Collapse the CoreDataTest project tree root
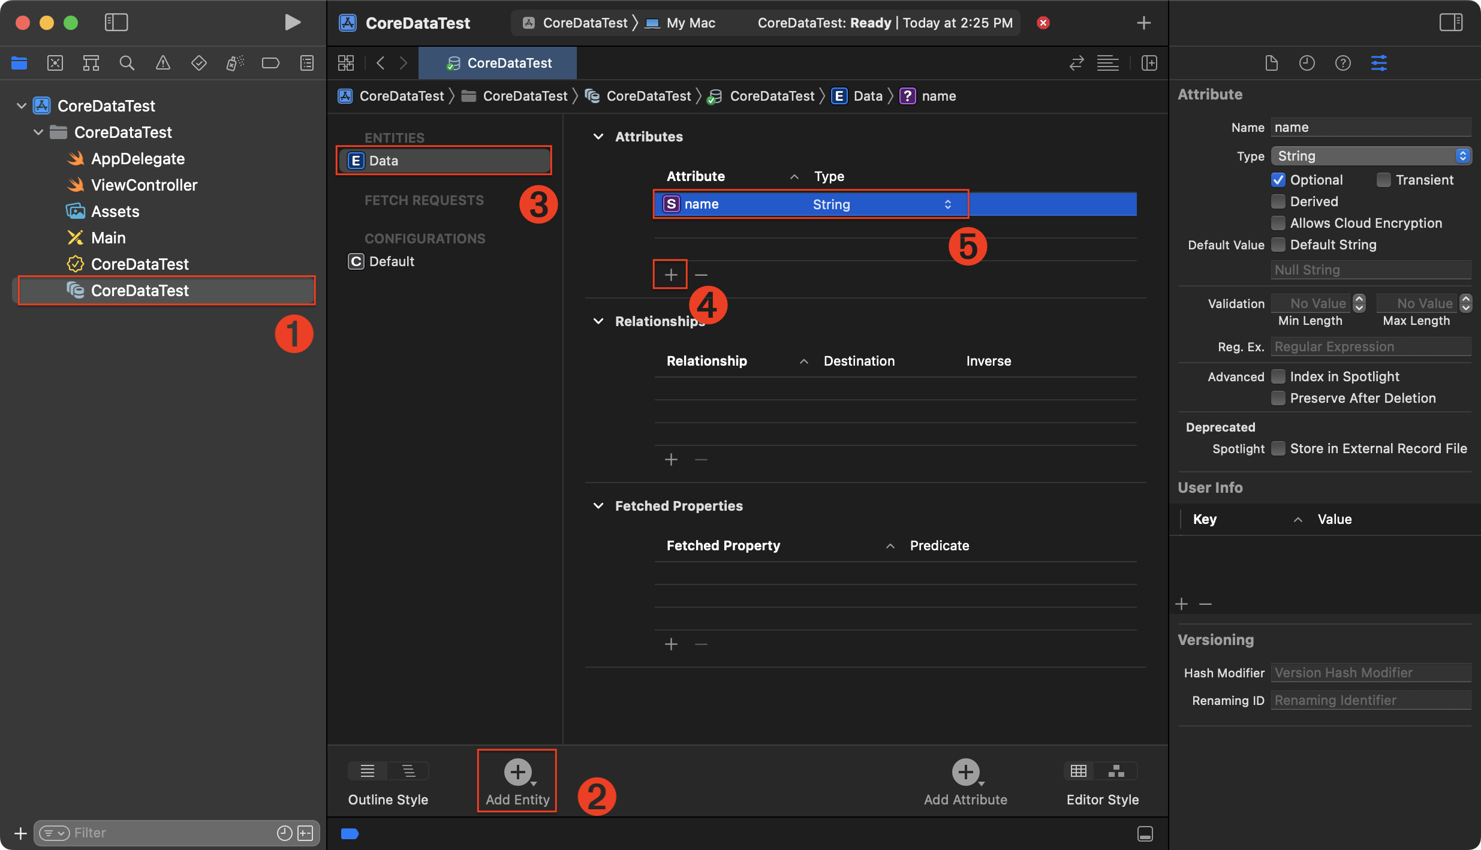The width and height of the screenshot is (1481, 850). click(22, 106)
